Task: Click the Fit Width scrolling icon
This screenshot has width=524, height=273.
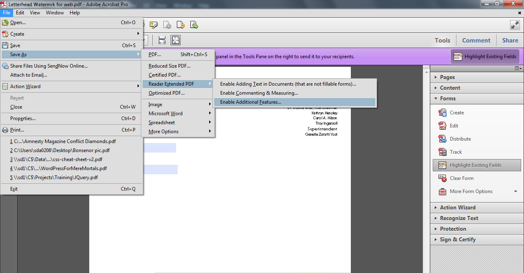Action: click(162, 40)
